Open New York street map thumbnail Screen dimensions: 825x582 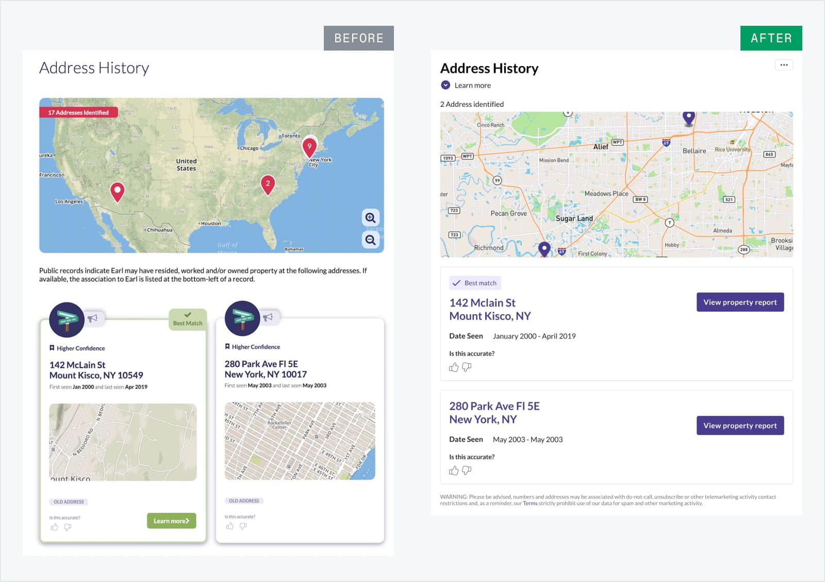[x=300, y=441]
